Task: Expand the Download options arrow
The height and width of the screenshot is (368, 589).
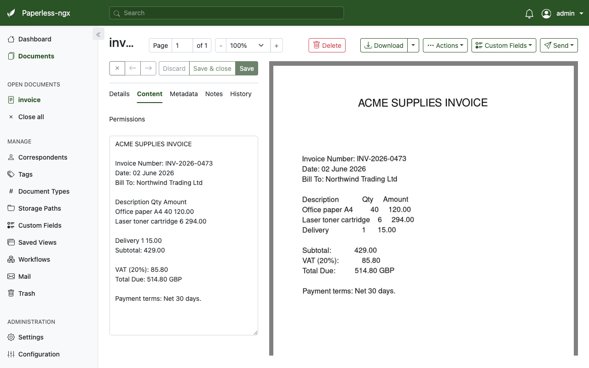Action: click(413, 46)
